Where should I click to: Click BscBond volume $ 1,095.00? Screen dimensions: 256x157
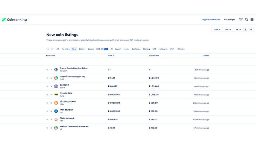154,86
